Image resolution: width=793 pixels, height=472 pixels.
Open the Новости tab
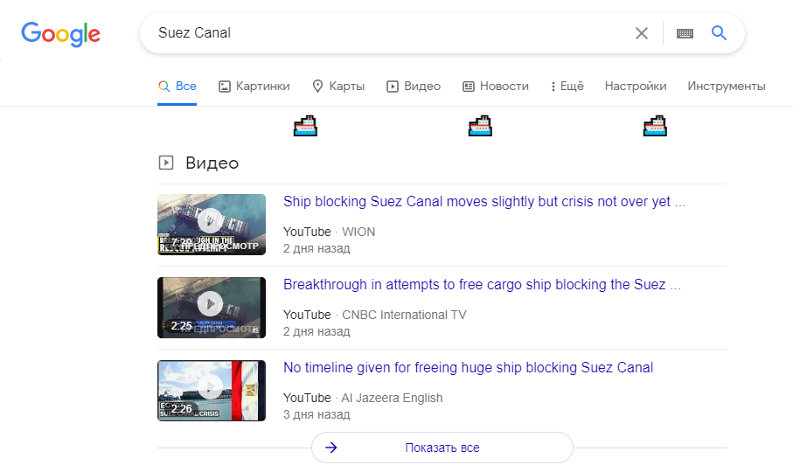pos(495,86)
